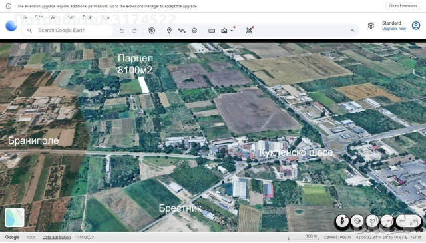
Task: Click Go to Extensions button
Action: point(403,6)
